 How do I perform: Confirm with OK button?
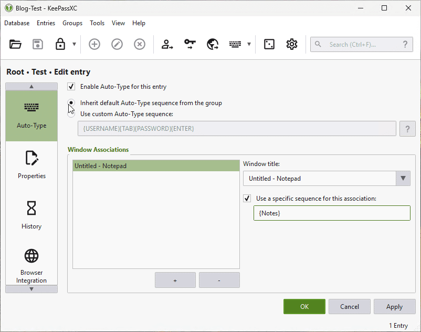pos(304,306)
